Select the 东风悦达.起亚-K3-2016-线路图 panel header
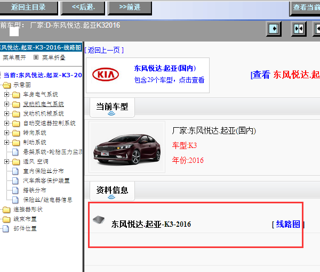This screenshot has width=320, height=272. pos(41,47)
